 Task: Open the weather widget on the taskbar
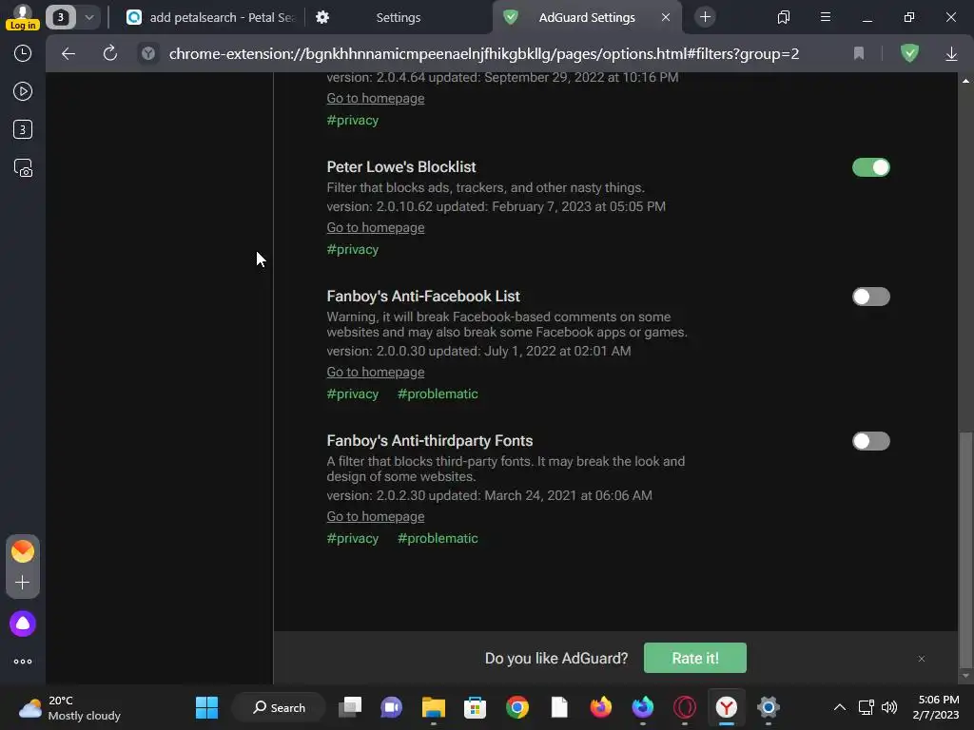coord(69,707)
